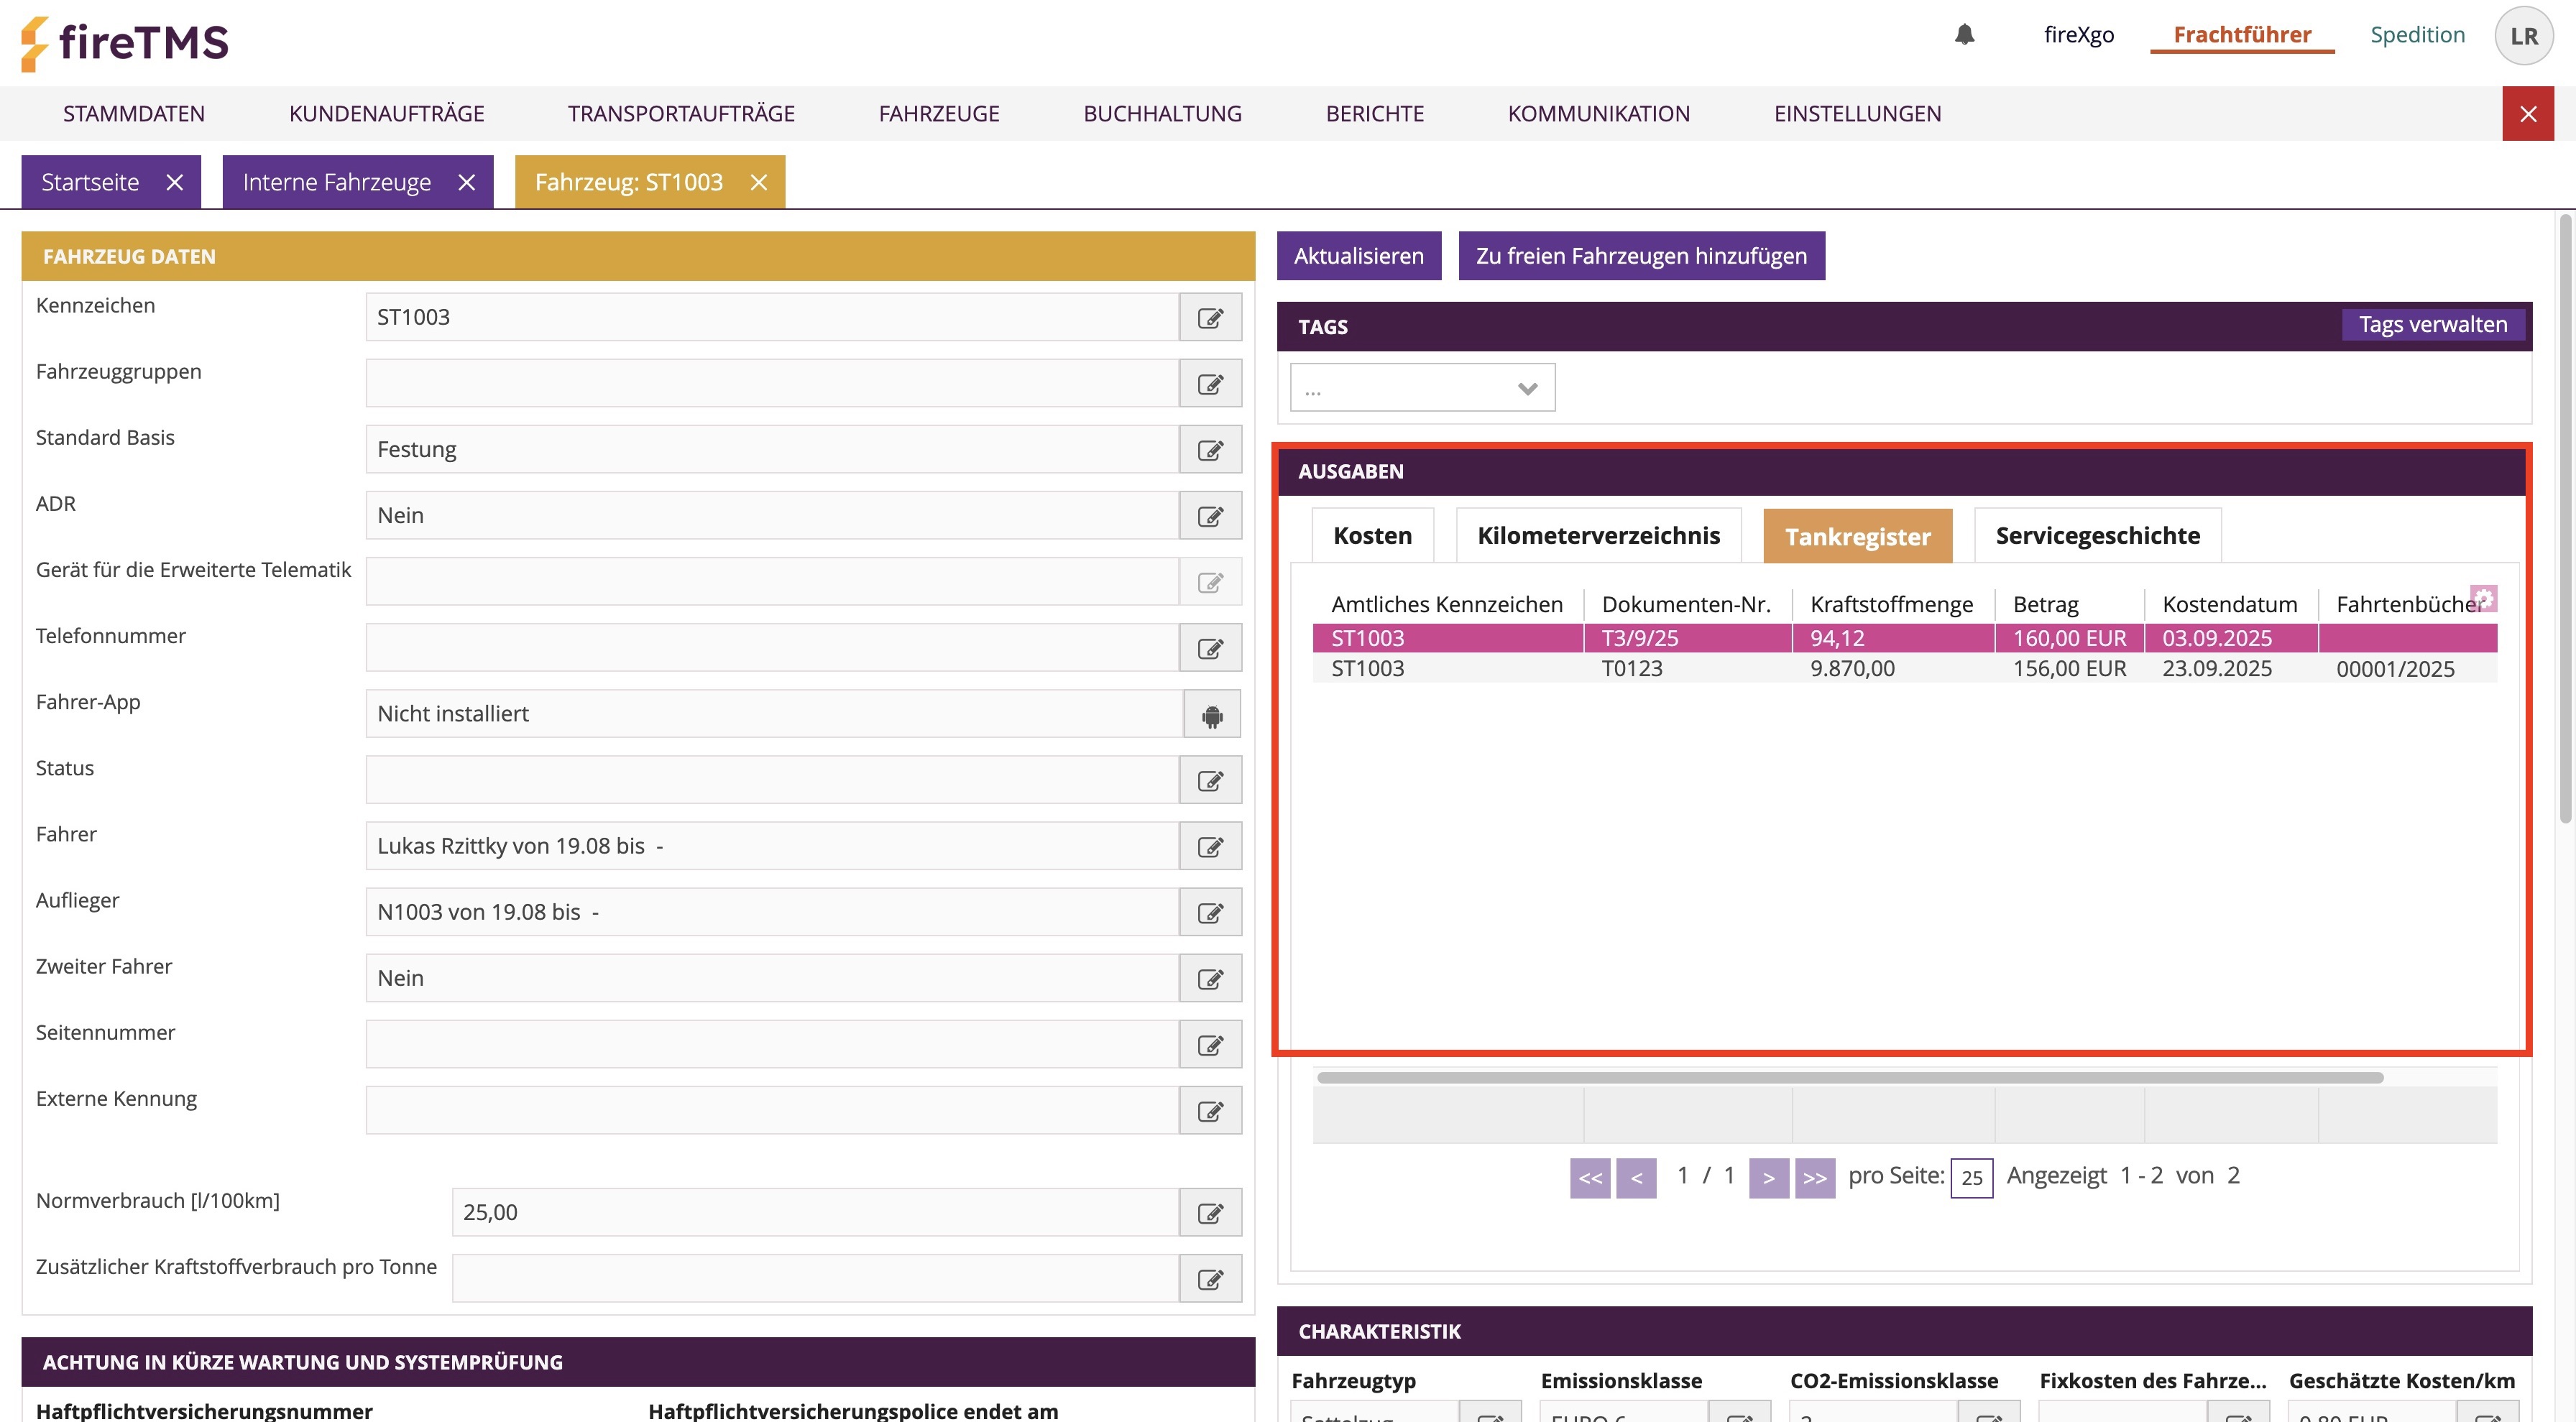Open the LR user avatar menu
The image size is (2576, 1422).
point(2523,36)
